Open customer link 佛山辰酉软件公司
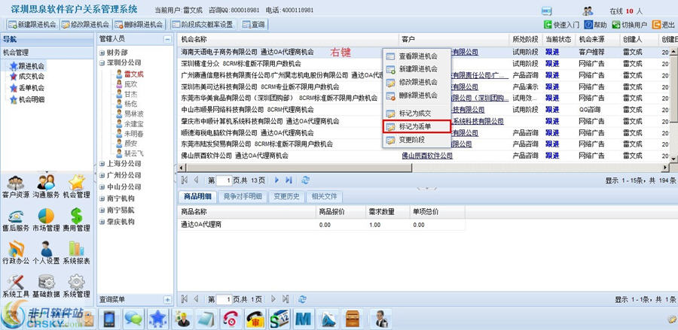Screen dimensions: 678x330 tap(427, 156)
